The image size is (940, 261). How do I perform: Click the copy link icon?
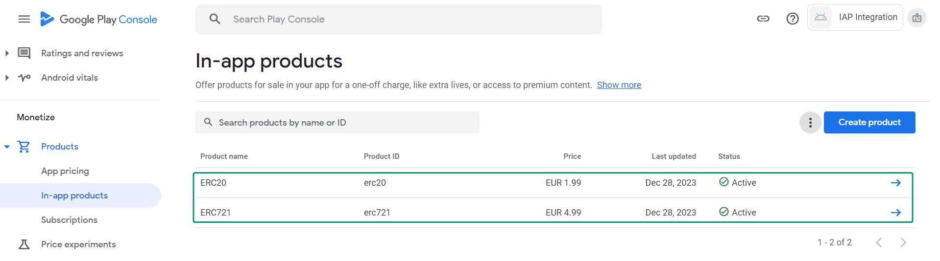(x=763, y=19)
